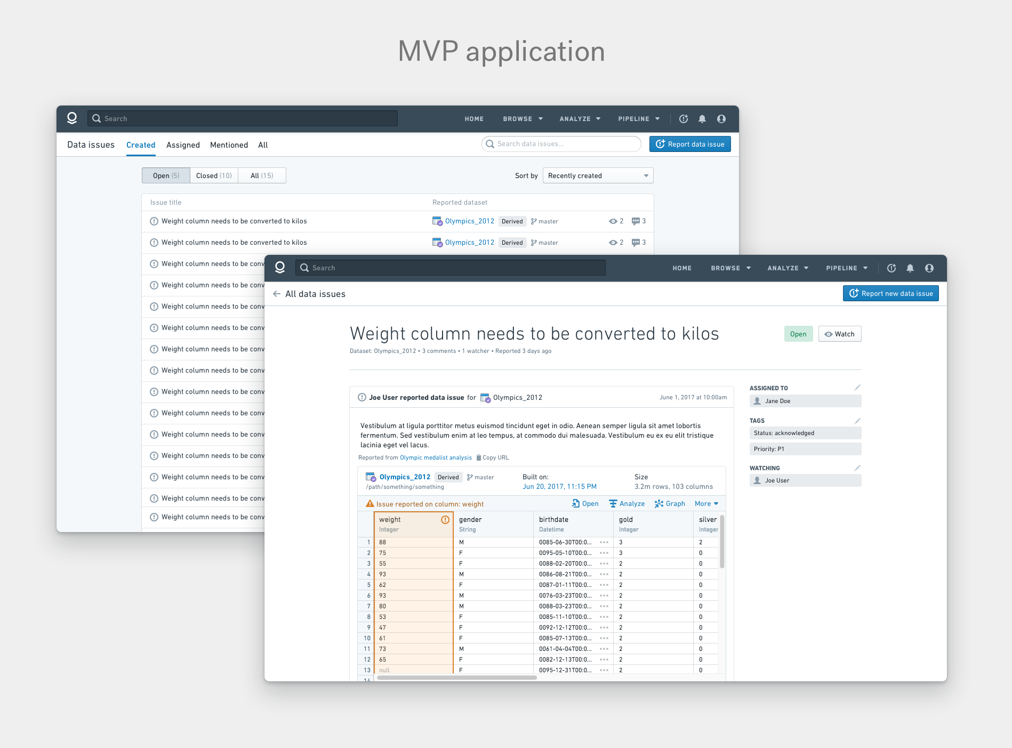Click the issue icon next to Joe User reported data issue

(x=362, y=397)
